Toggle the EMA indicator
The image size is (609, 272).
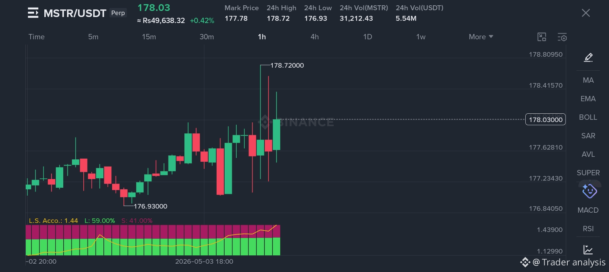pos(588,99)
